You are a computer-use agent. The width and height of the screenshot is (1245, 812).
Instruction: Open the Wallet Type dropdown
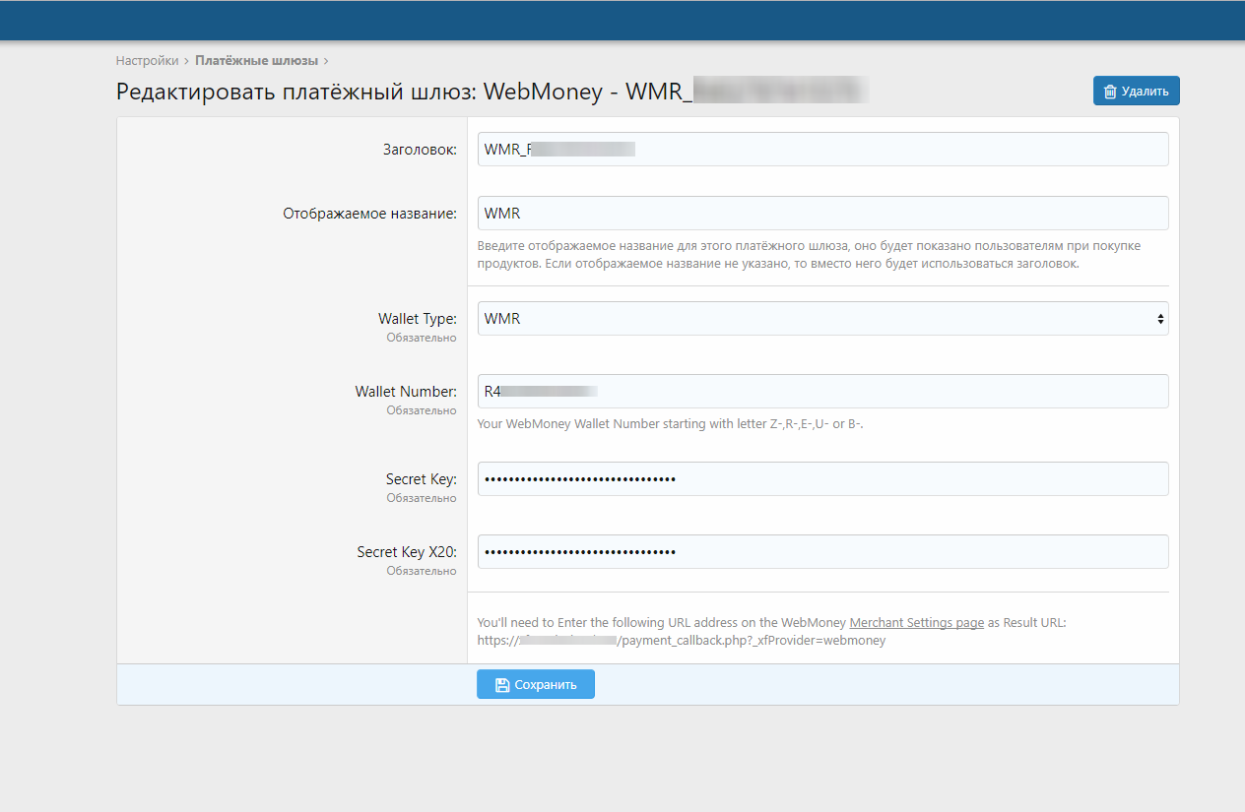822,319
